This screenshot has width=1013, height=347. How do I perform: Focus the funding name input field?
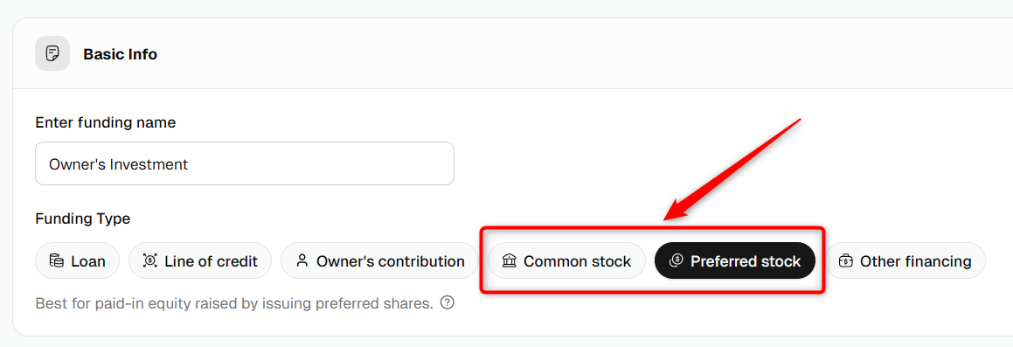click(x=245, y=163)
